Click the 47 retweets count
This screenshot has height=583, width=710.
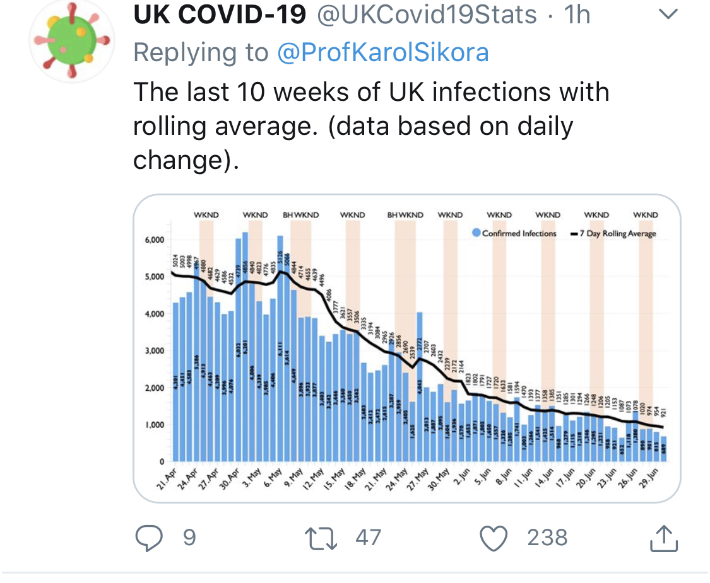tap(367, 538)
